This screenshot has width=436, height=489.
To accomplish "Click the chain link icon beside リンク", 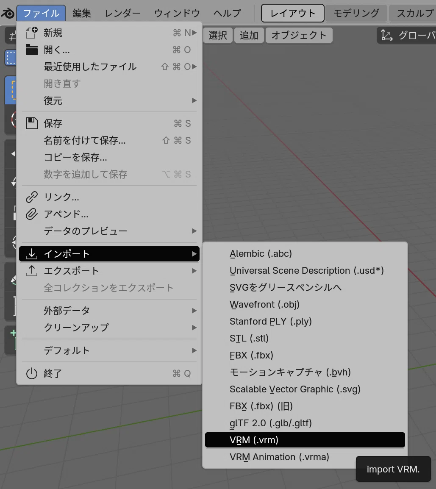I will (31, 197).
